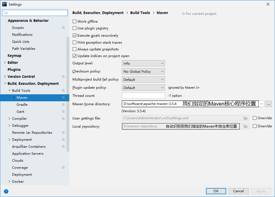Click the sidebar vertical scrollbar
This screenshot has width=275, height=197.
pos(68,94)
